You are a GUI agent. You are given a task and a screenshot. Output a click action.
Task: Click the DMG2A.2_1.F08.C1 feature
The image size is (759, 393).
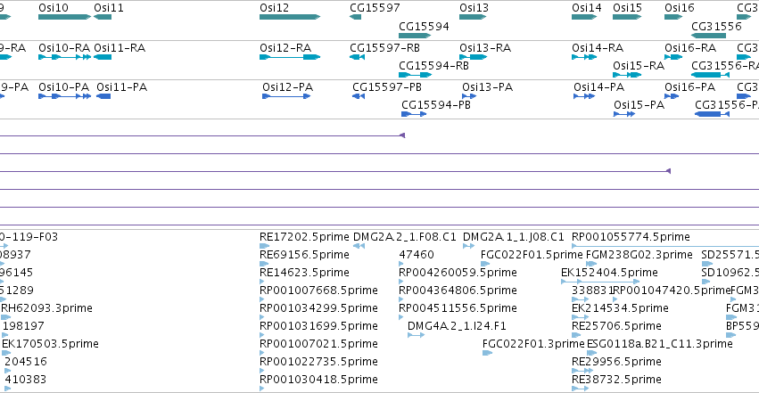tap(359, 246)
